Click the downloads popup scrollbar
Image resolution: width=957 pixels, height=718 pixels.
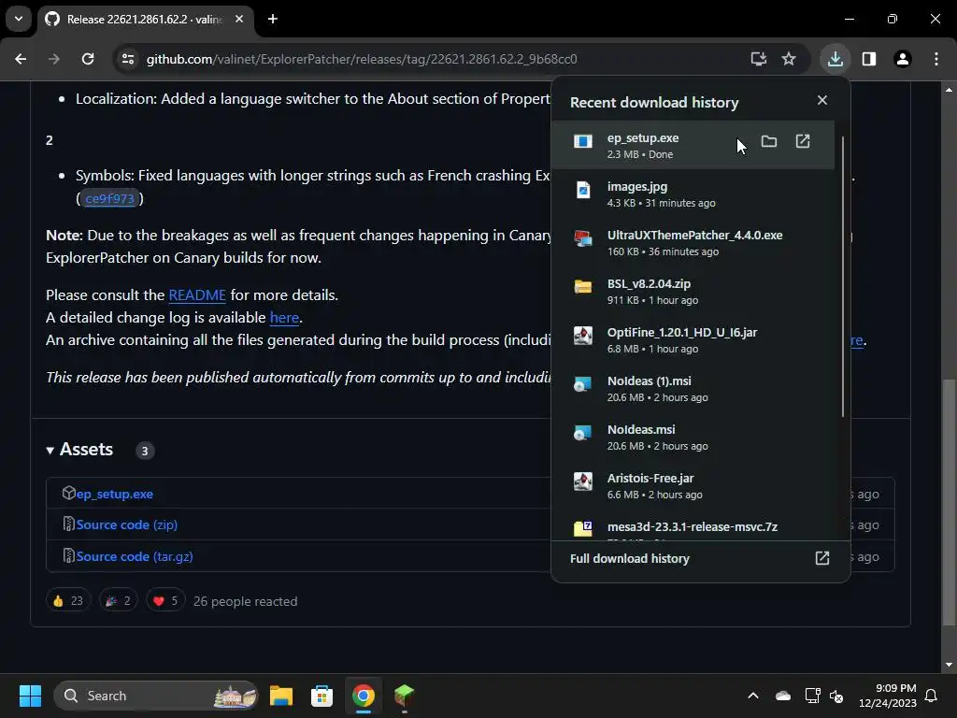(x=843, y=276)
